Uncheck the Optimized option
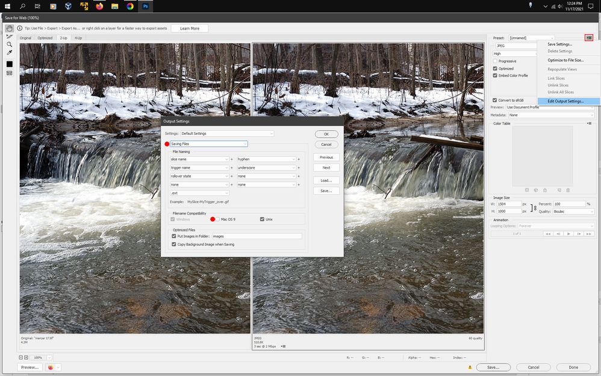The height and width of the screenshot is (376, 601). 496,68
